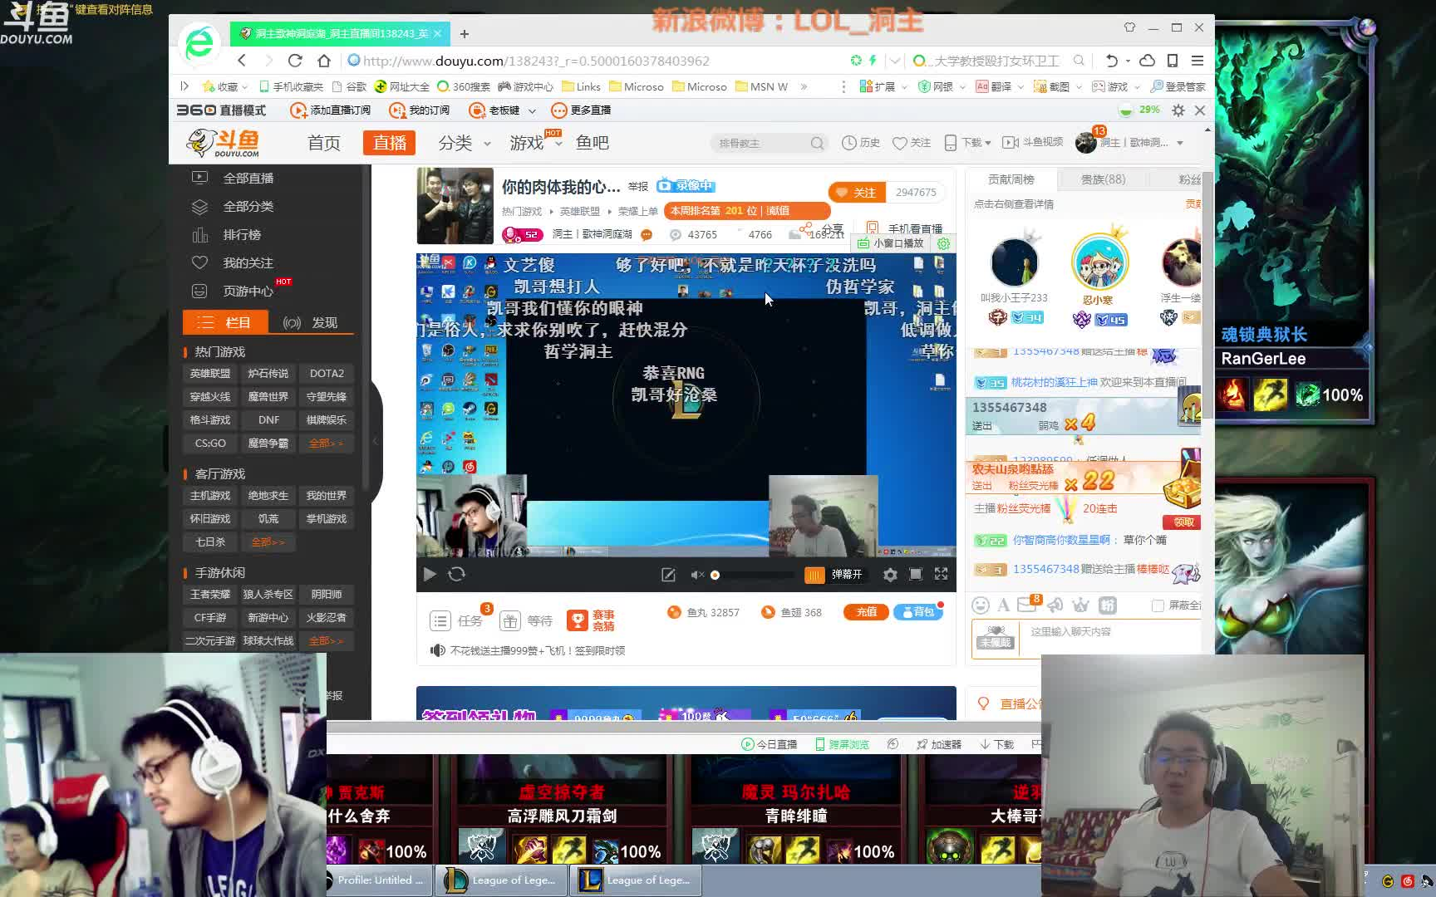Click the browser address bar URL

point(536,61)
